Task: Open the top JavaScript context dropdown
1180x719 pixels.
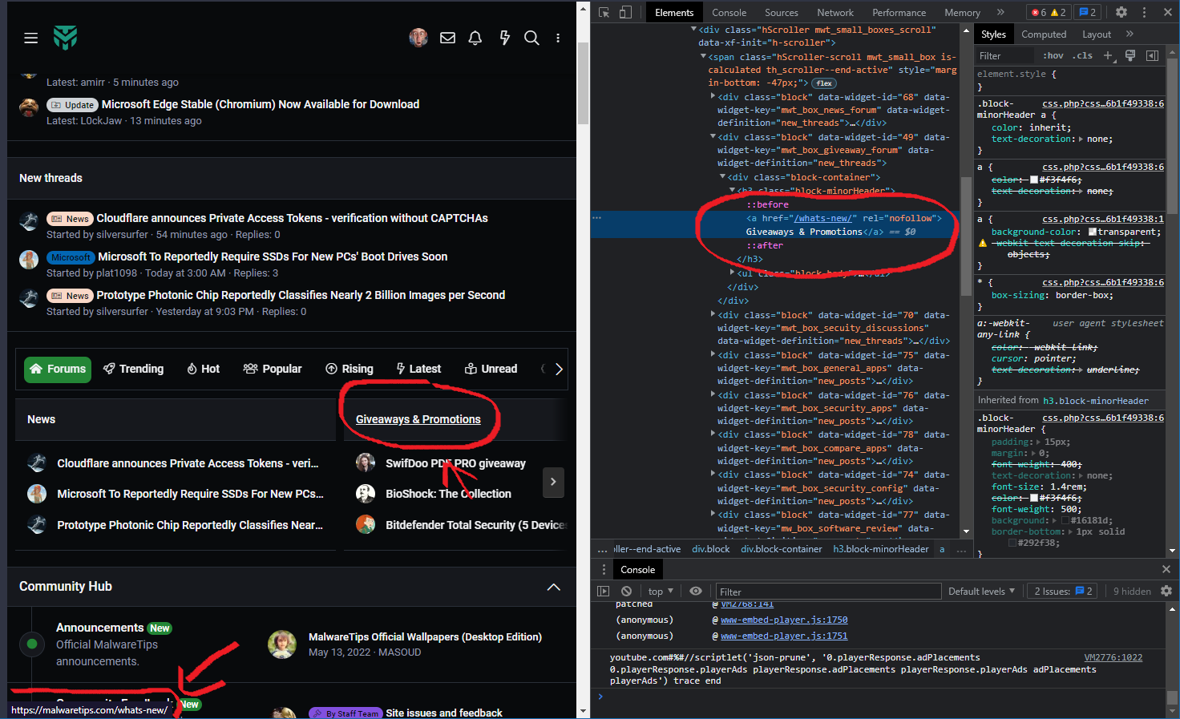Action: (x=661, y=591)
